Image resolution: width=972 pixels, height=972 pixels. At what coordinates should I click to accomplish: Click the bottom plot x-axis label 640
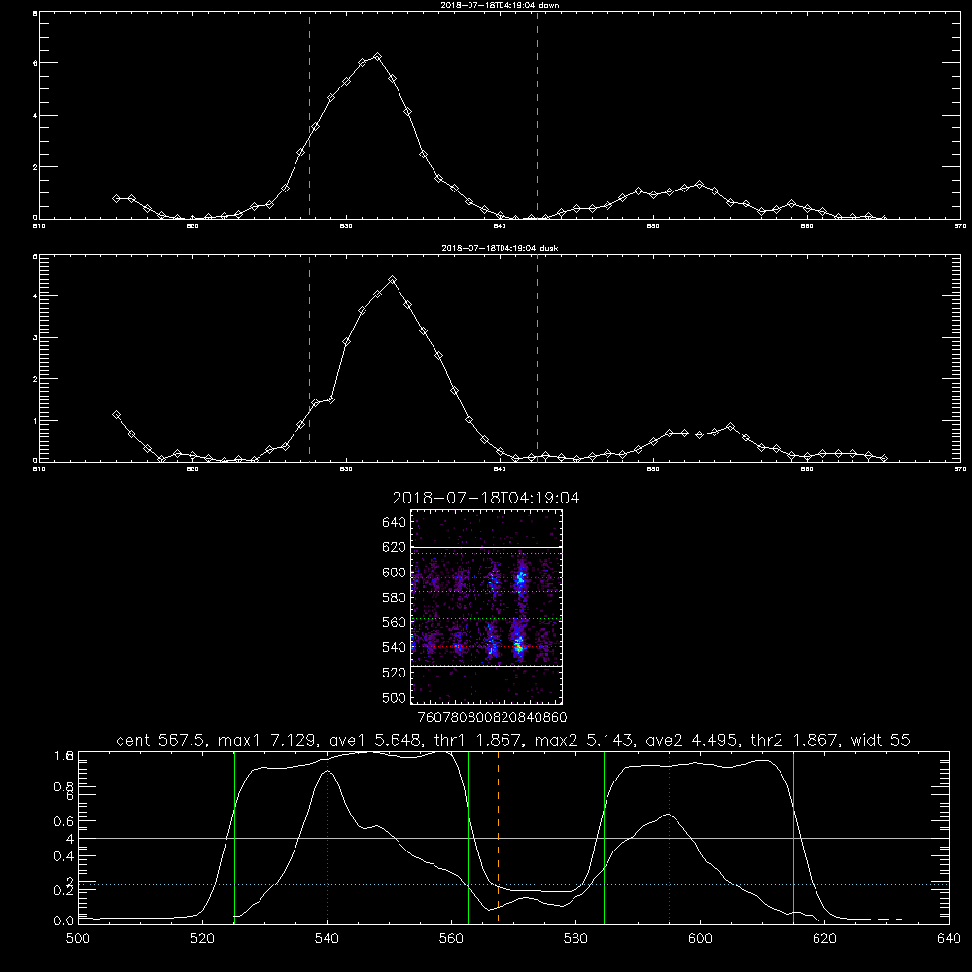pos(949,939)
